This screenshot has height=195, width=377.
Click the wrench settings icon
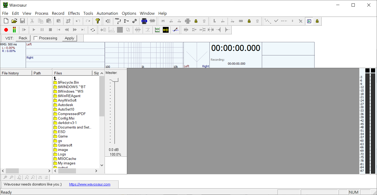coord(134,21)
